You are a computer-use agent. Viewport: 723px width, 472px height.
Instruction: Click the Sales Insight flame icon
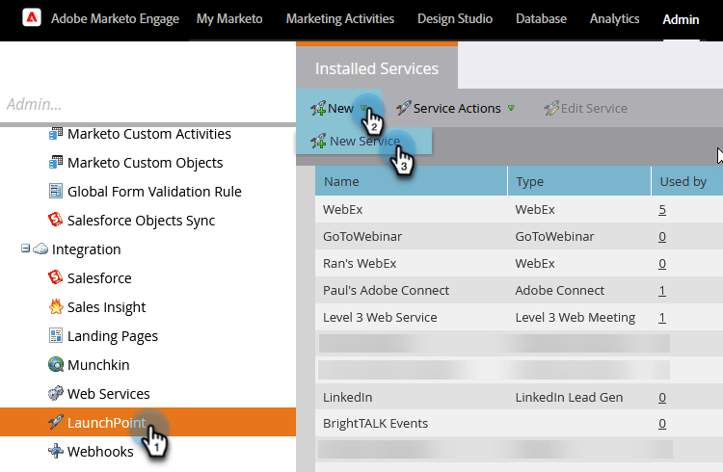[56, 307]
